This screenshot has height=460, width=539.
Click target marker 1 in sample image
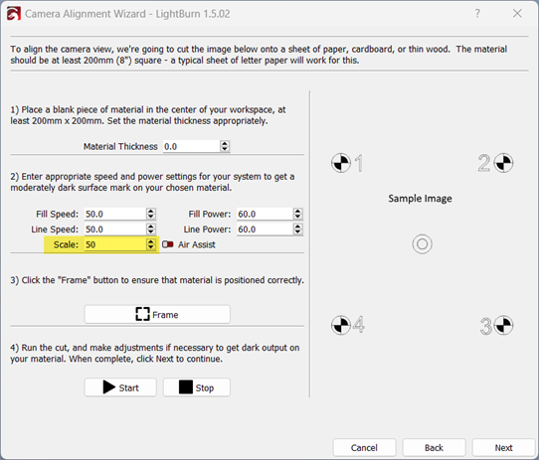(341, 163)
